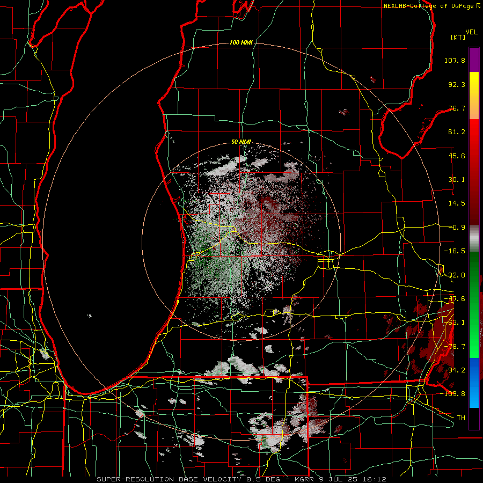Click the -94.2 velocity scale value
Image resolution: width=483 pixels, height=483 pixels.
pos(455,370)
